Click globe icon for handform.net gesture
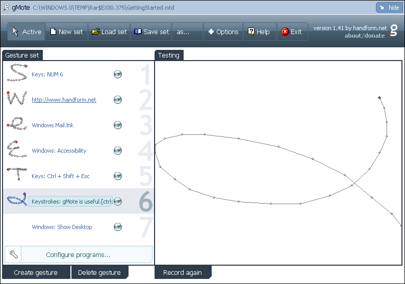Viewport: 405px width, 284px height. click(x=118, y=100)
